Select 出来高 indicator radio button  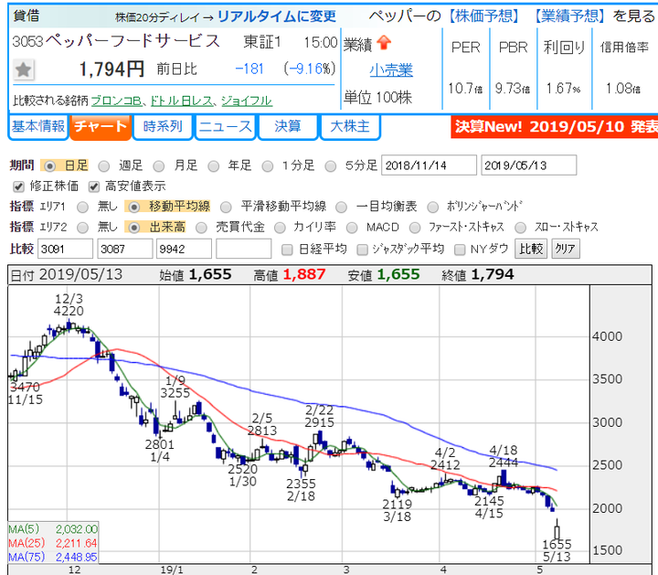133,228
